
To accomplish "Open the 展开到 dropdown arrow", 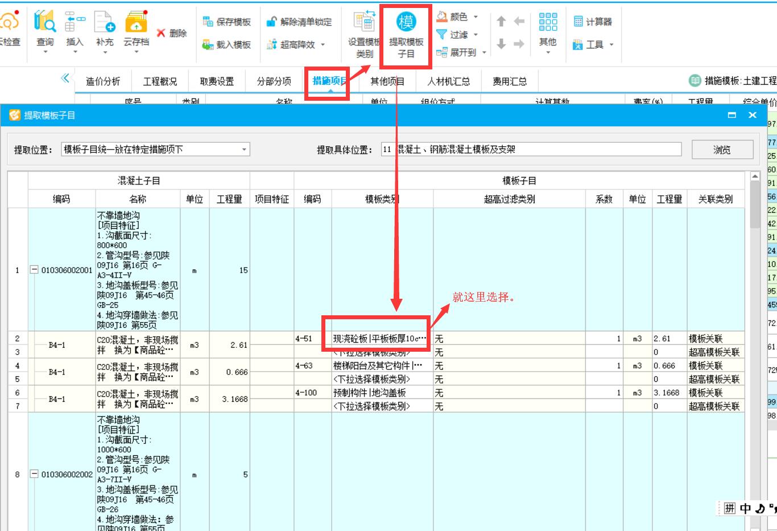I will (484, 52).
